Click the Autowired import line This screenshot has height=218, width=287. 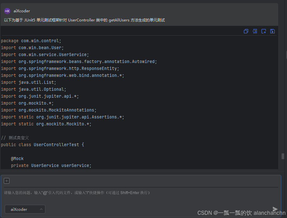point(79,61)
